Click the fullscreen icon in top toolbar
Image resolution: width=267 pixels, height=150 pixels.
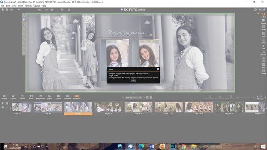[x=69, y=10]
